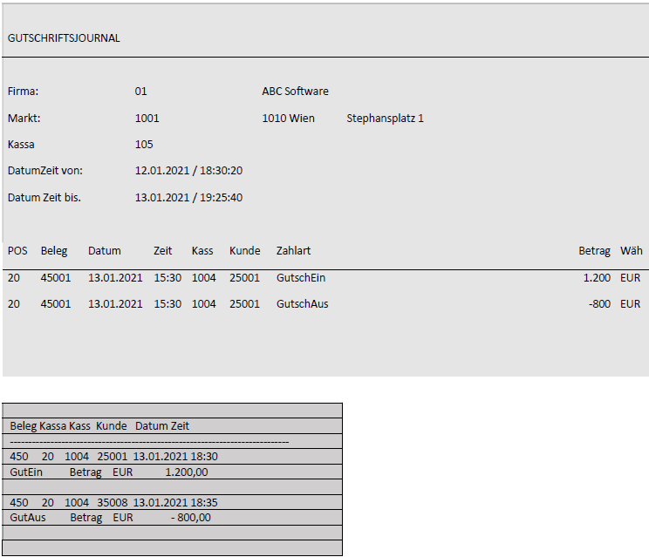The width and height of the screenshot is (649, 557).
Task: Select customer number 35008 in receipt
Action: coord(112,504)
